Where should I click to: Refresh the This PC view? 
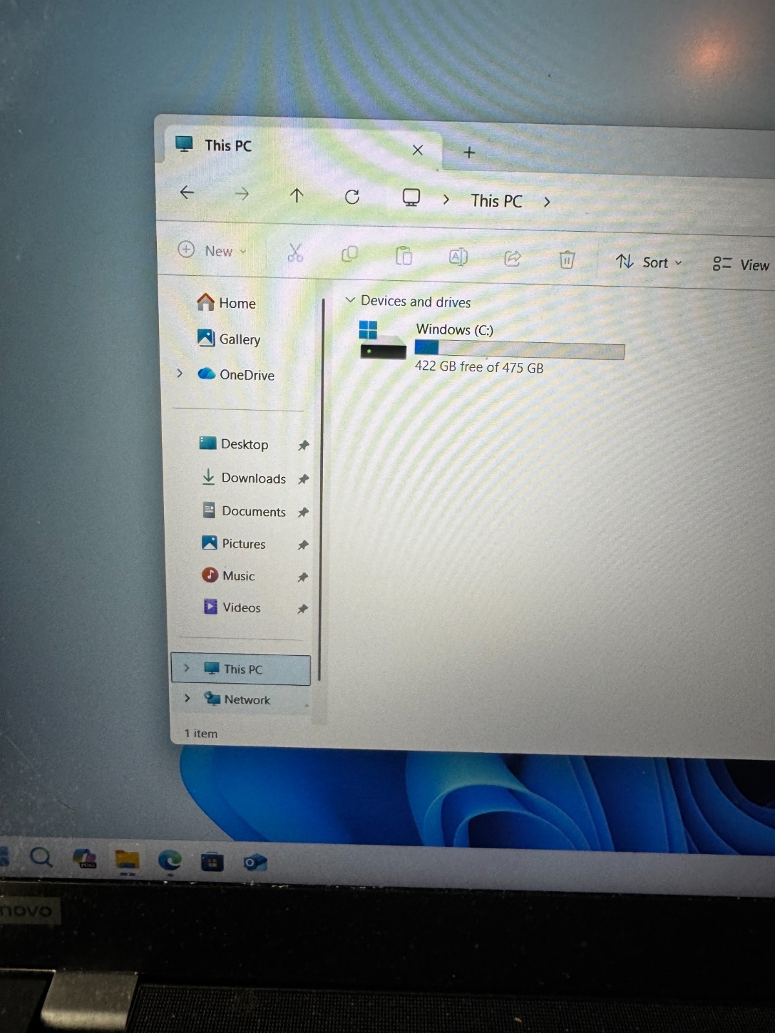tap(352, 197)
